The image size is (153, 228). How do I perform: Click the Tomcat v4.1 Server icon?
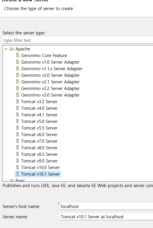tap(17, 115)
